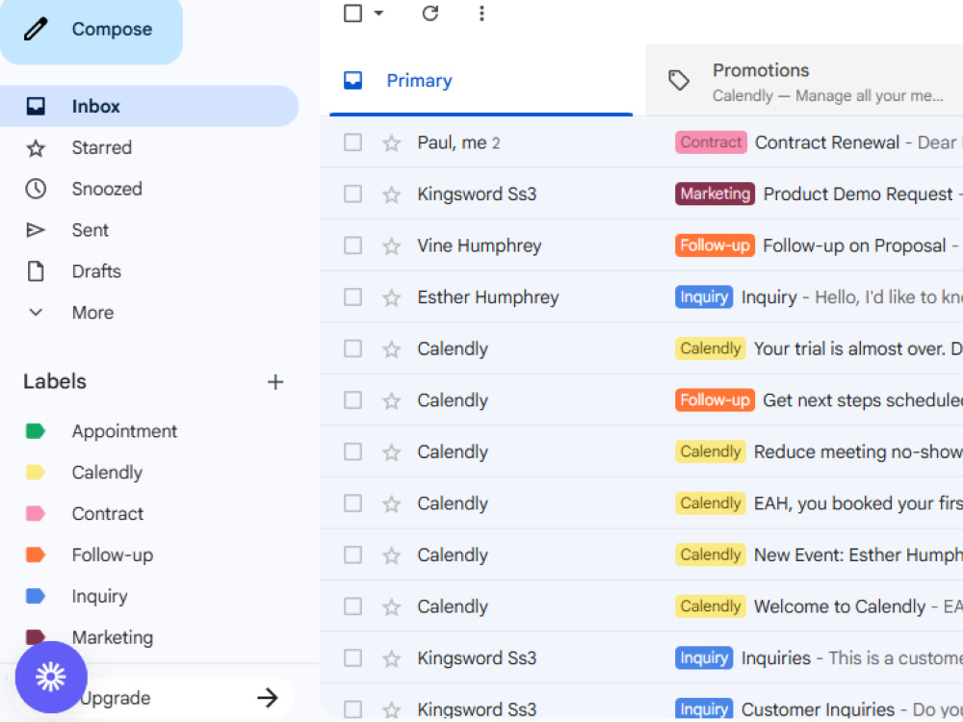Star the 'Reduce meeting no-show' email
The height and width of the screenshot is (722, 963).
click(391, 452)
